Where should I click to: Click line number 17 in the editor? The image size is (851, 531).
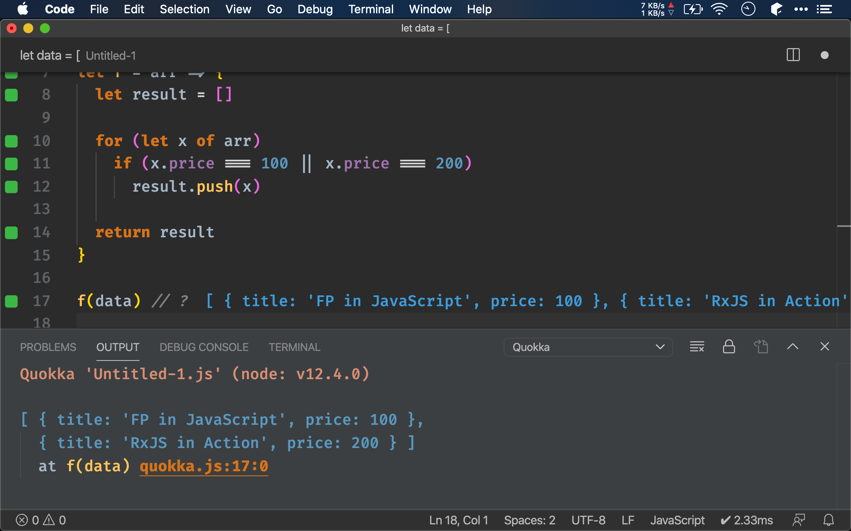point(42,300)
